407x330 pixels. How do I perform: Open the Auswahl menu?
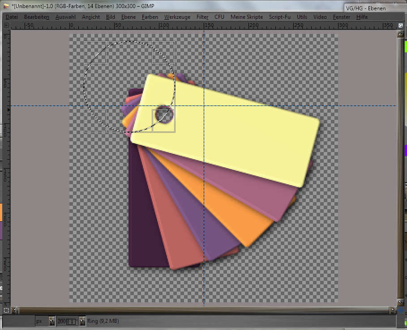[x=65, y=17]
